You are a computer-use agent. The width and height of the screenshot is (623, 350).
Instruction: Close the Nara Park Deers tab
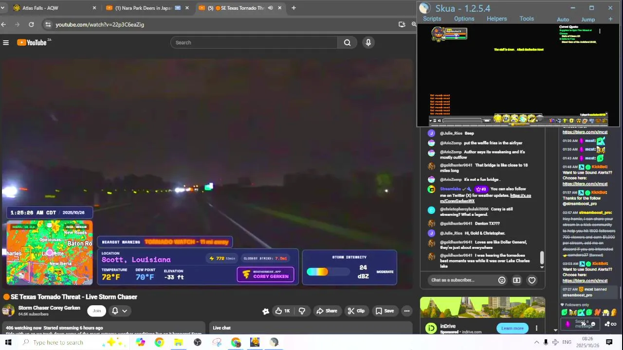click(x=187, y=8)
